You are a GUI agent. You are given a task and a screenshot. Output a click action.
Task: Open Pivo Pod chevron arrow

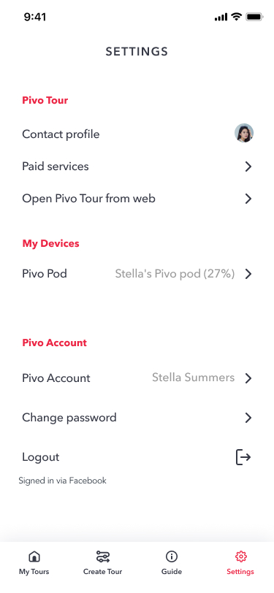(x=248, y=274)
